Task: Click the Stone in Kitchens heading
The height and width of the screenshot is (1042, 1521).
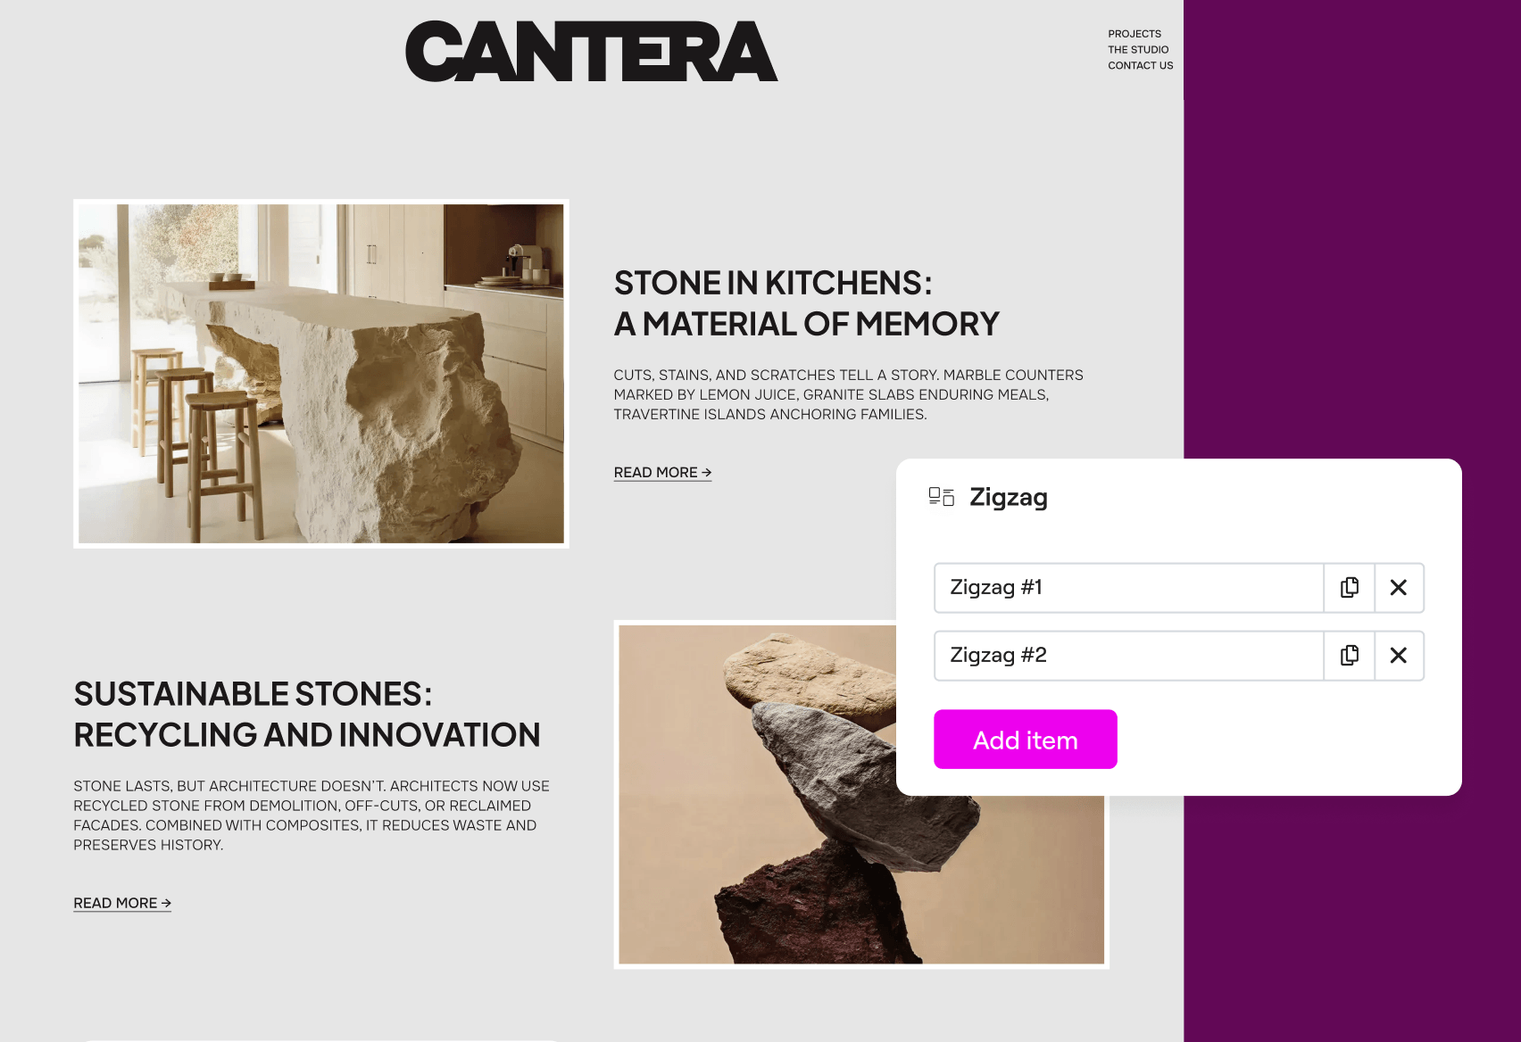Action: pos(806,303)
